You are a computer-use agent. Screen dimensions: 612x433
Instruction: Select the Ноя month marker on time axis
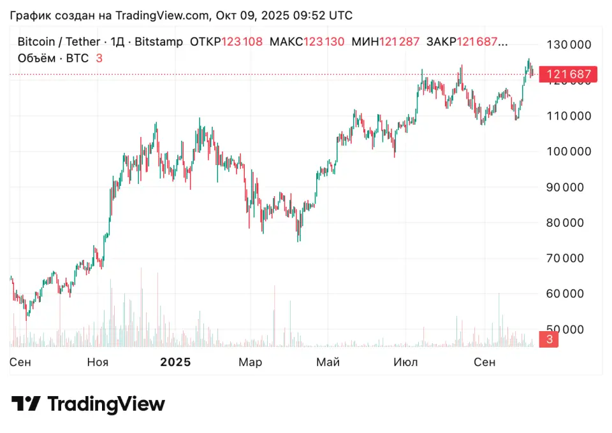point(98,362)
